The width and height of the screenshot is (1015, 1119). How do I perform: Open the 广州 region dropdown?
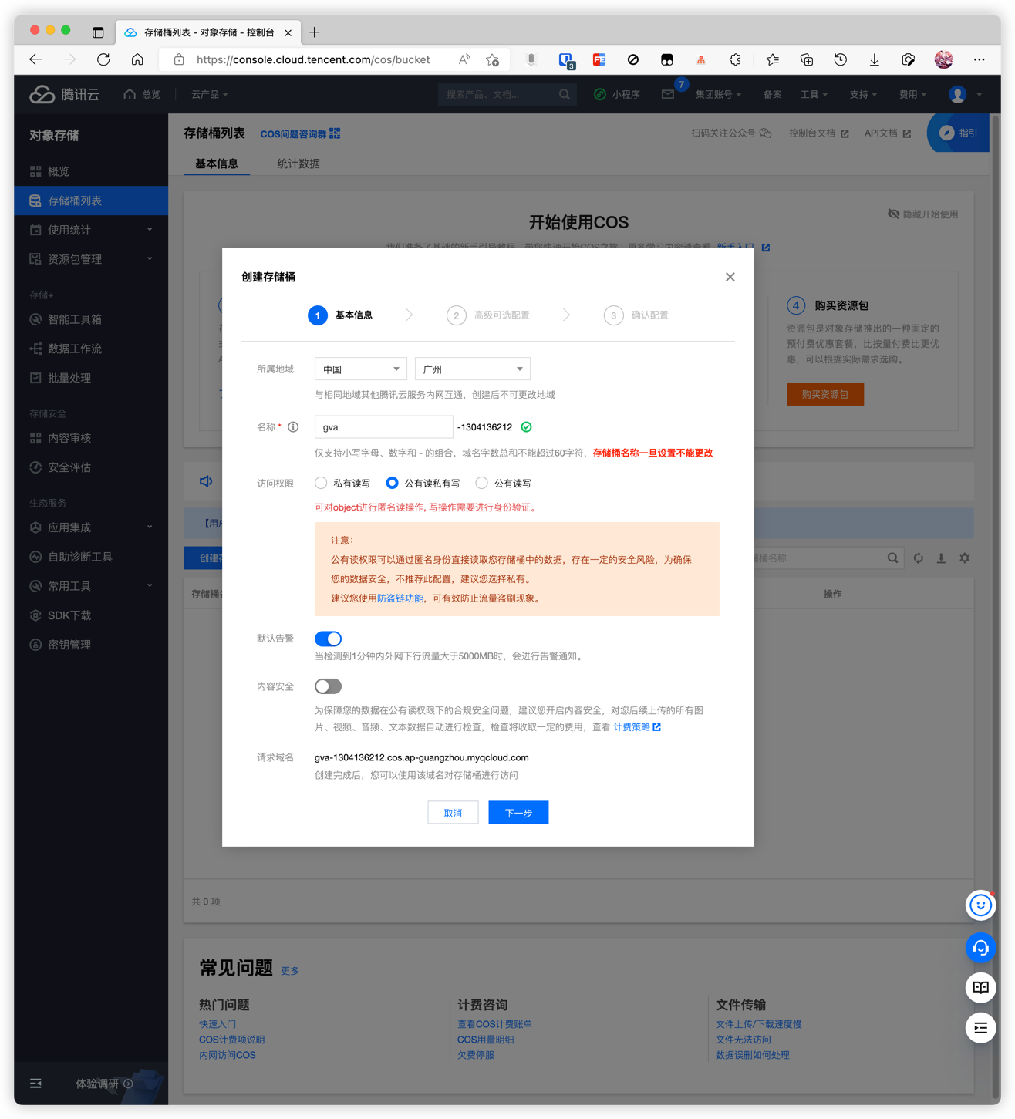[472, 369]
